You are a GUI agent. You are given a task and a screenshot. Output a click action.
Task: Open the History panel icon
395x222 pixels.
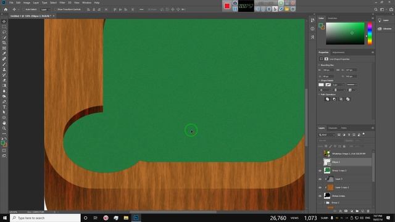313,20
